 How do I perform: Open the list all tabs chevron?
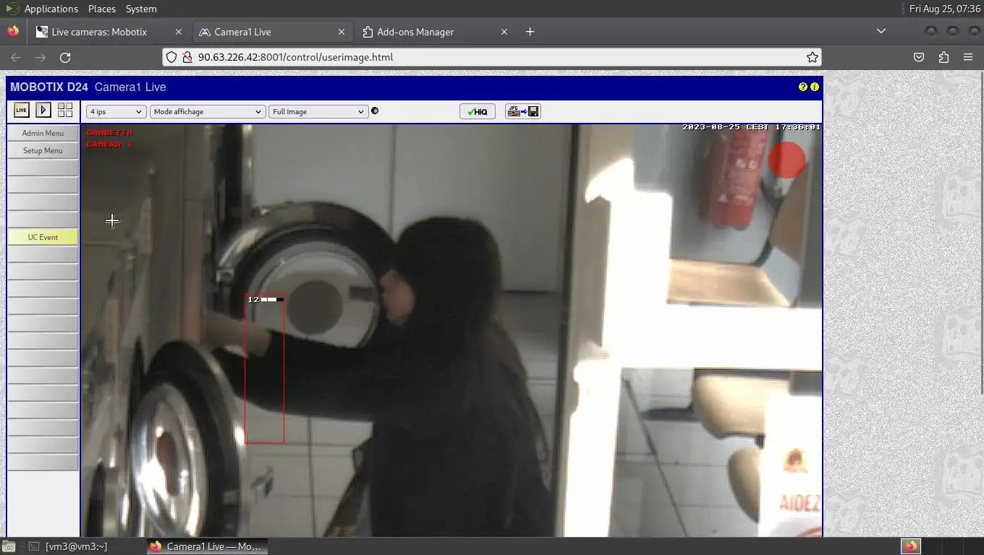click(x=881, y=31)
